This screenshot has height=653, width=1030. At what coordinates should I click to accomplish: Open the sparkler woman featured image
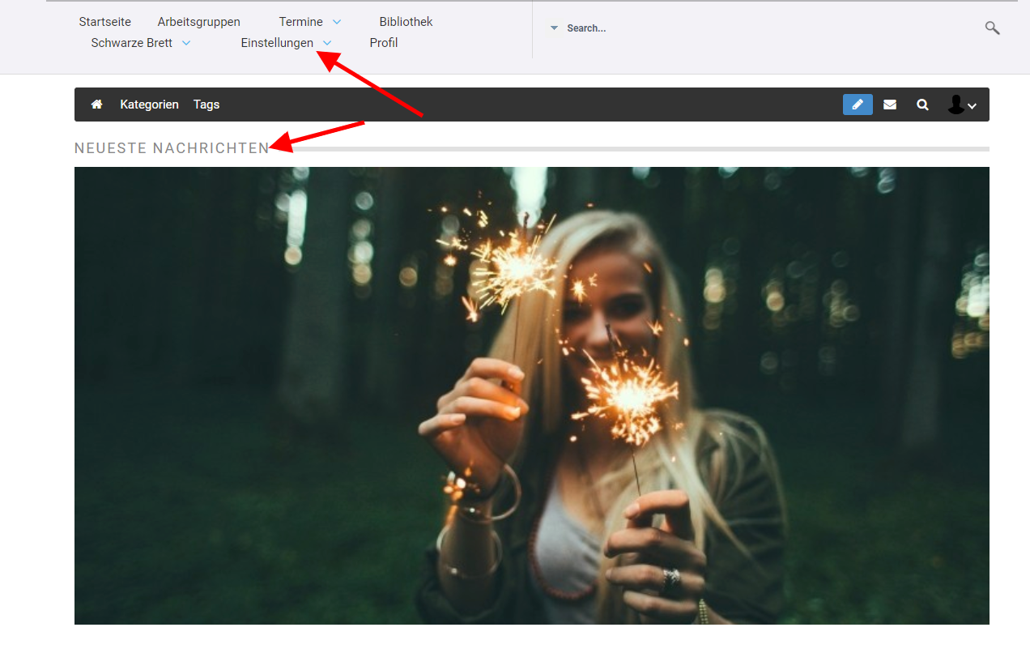click(532, 395)
